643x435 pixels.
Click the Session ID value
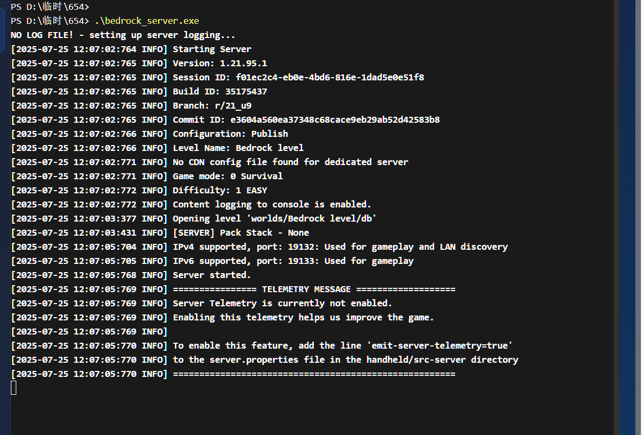point(330,78)
